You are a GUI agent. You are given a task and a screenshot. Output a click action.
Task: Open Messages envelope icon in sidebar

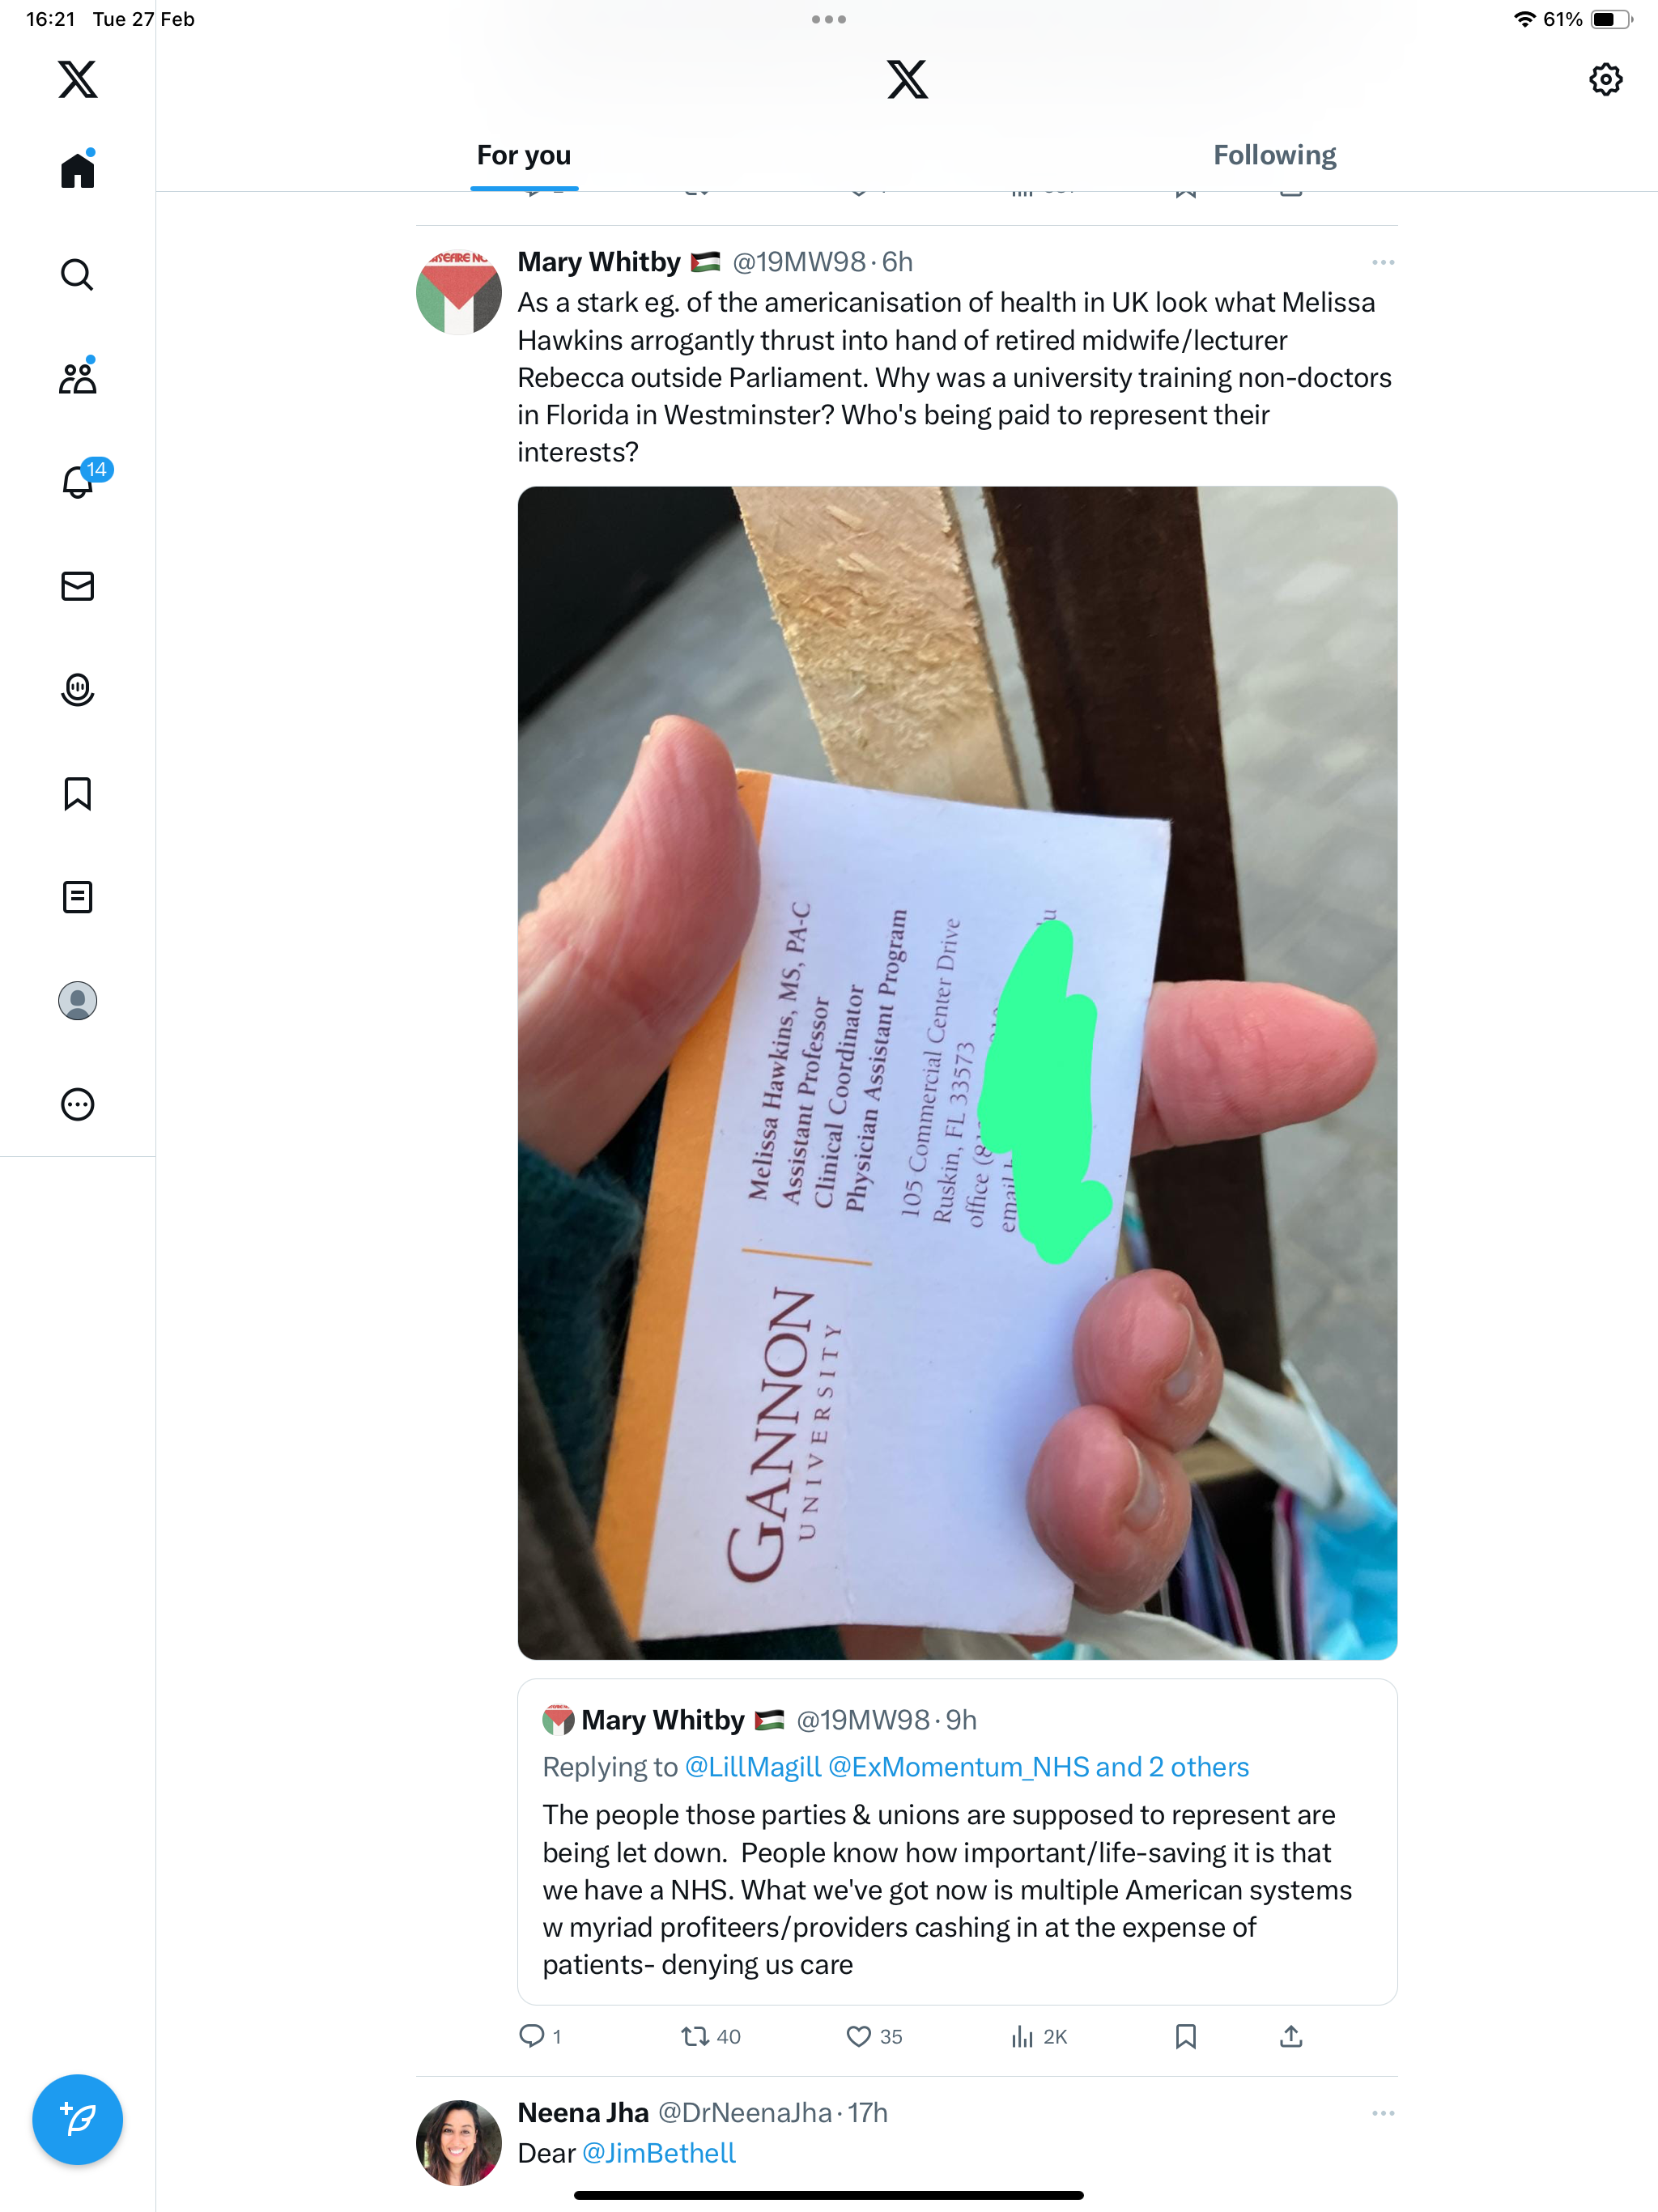point(77,586)
